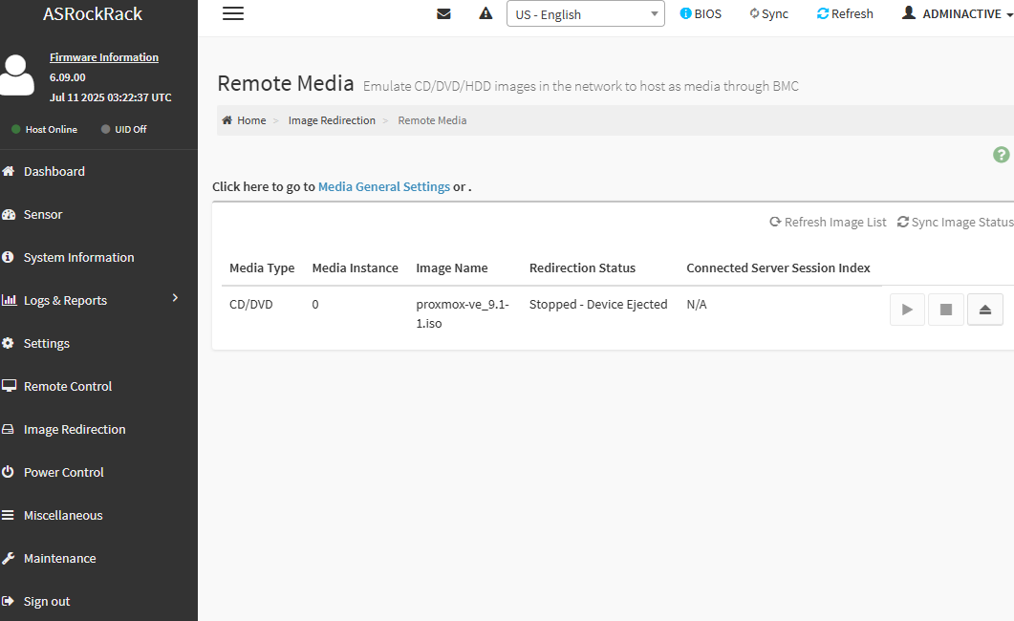Go to Power Control in sidebar
This screenshot has height=621, width=1014.
tap(63, 472)
